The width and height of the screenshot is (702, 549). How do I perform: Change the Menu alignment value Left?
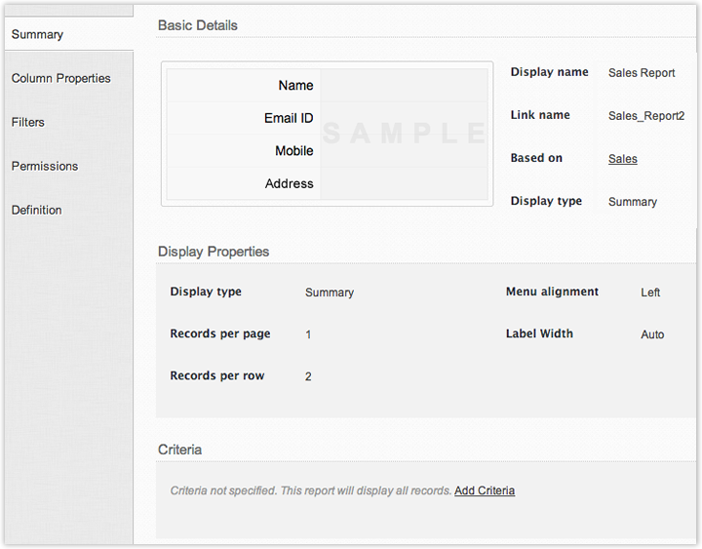point(650,293)
